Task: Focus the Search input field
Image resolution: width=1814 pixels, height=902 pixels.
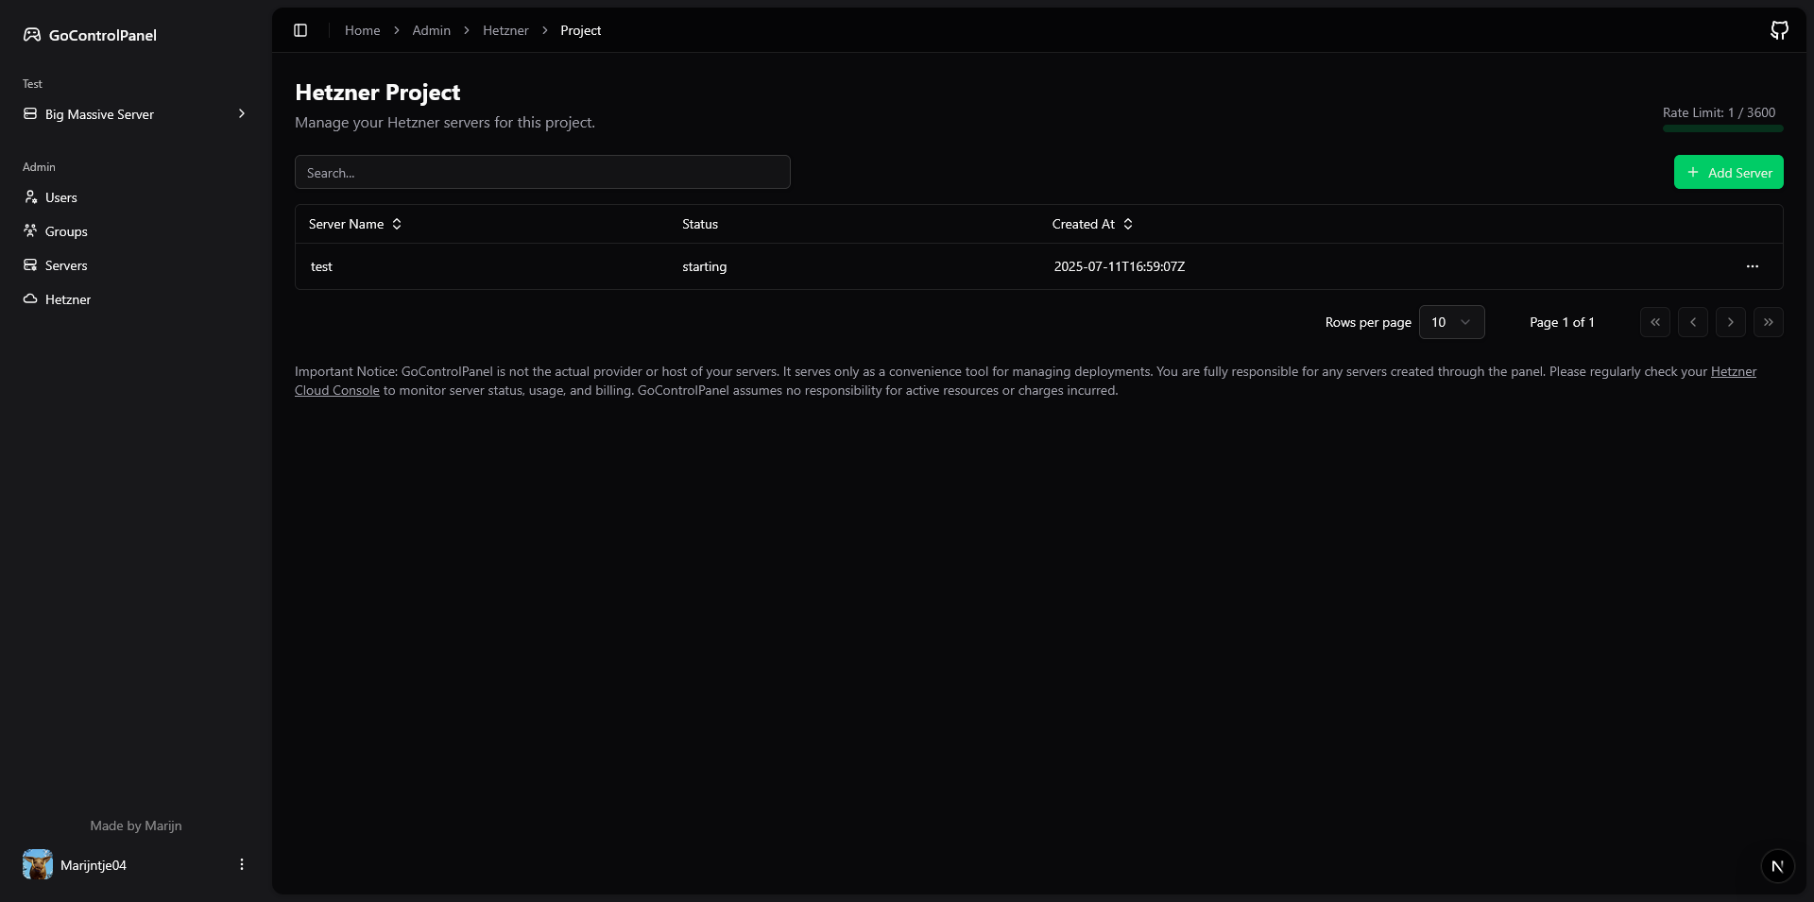Action: pyautogui.click(x=542, y=172)
